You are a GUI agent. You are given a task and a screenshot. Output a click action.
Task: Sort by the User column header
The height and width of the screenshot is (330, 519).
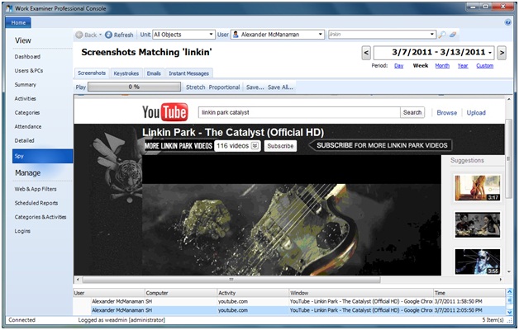click(x=109, y=293)
